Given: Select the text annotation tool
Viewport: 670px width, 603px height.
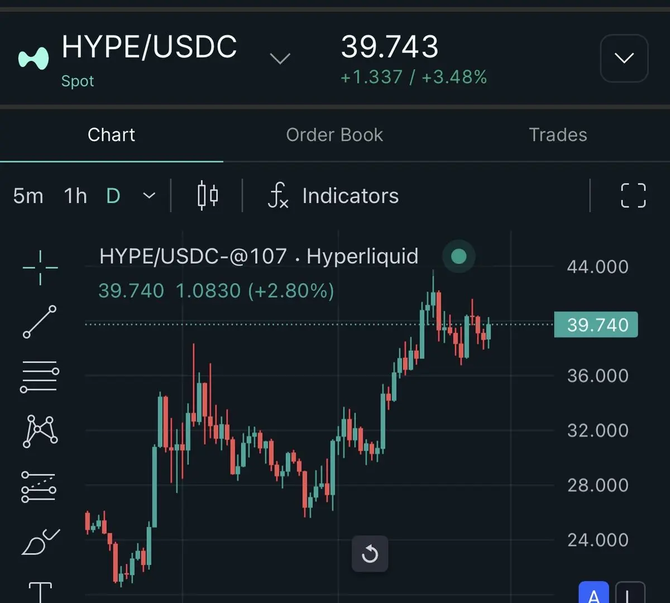Looking at the screenshot, I should click(x=40, y=592).
